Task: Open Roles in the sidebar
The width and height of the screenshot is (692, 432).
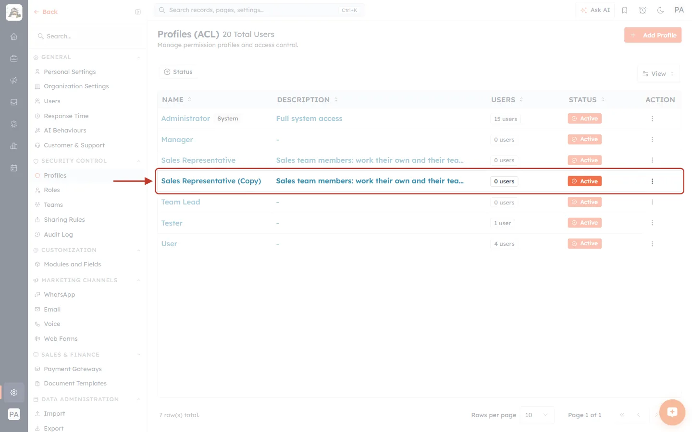Action: (52, 190)
